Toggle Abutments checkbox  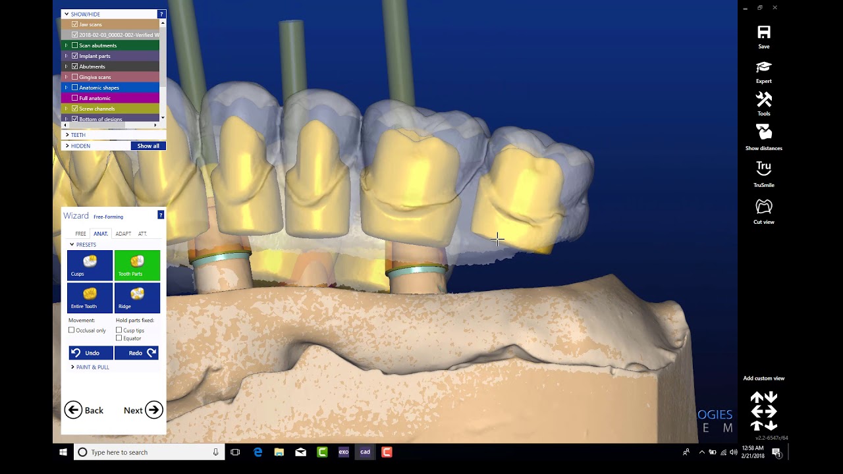click(x=74, y=66)
